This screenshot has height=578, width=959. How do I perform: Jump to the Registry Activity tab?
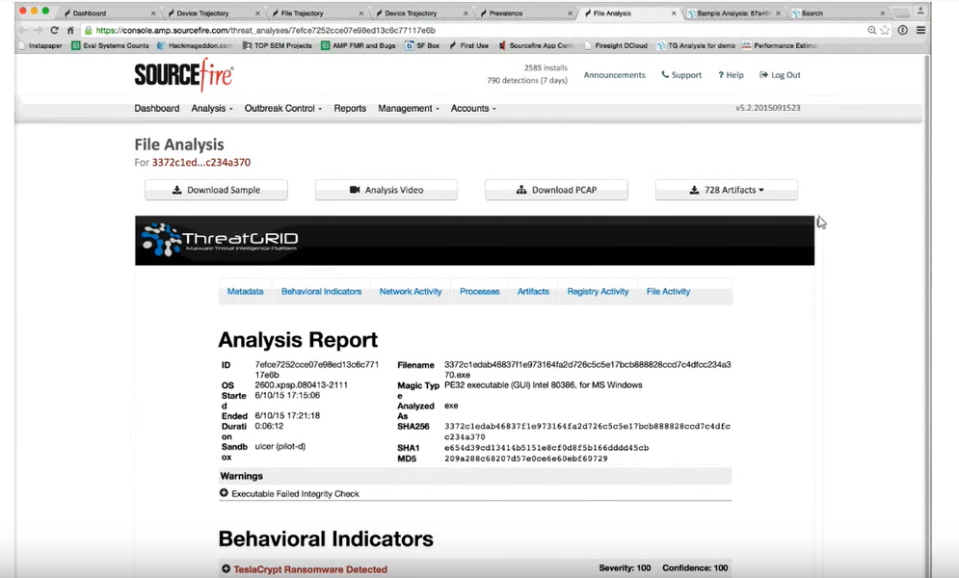click(598, 292)
